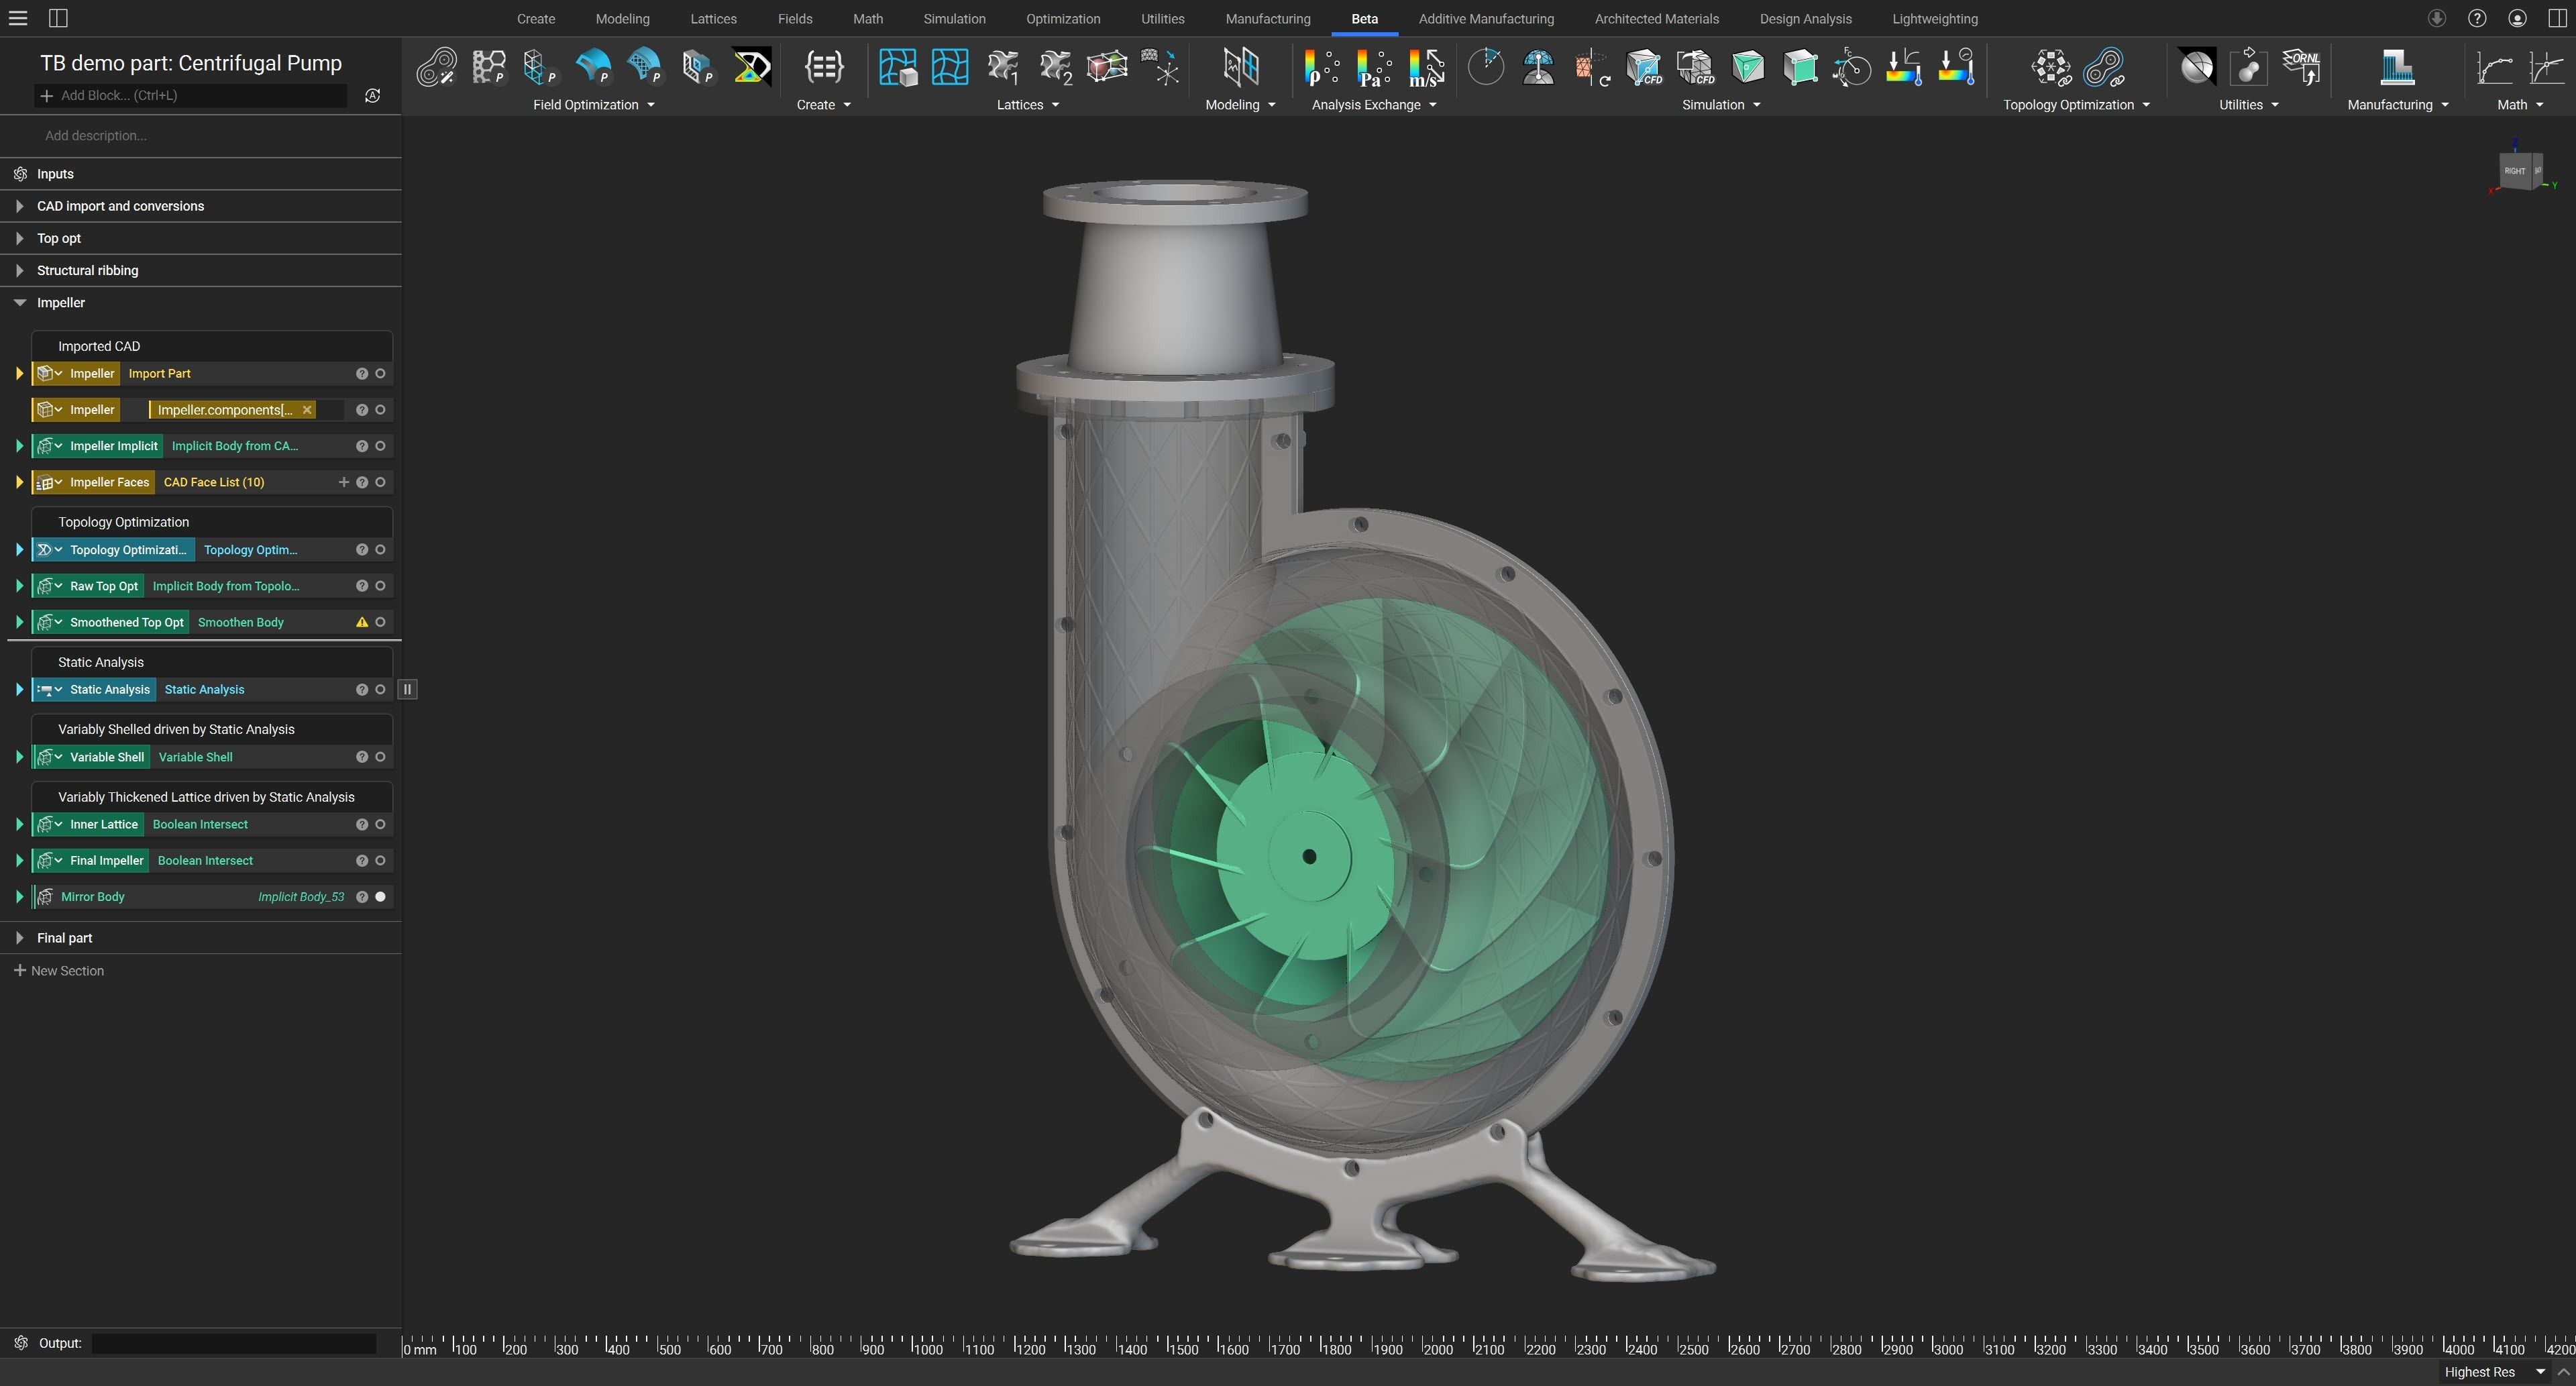Expand the Top opt section
The image size is (2576, 1386).
click(x=19, y=238)
